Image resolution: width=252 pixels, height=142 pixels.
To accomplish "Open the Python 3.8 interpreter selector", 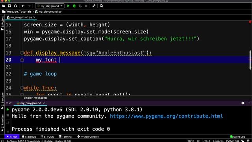I will pos(232,141).
